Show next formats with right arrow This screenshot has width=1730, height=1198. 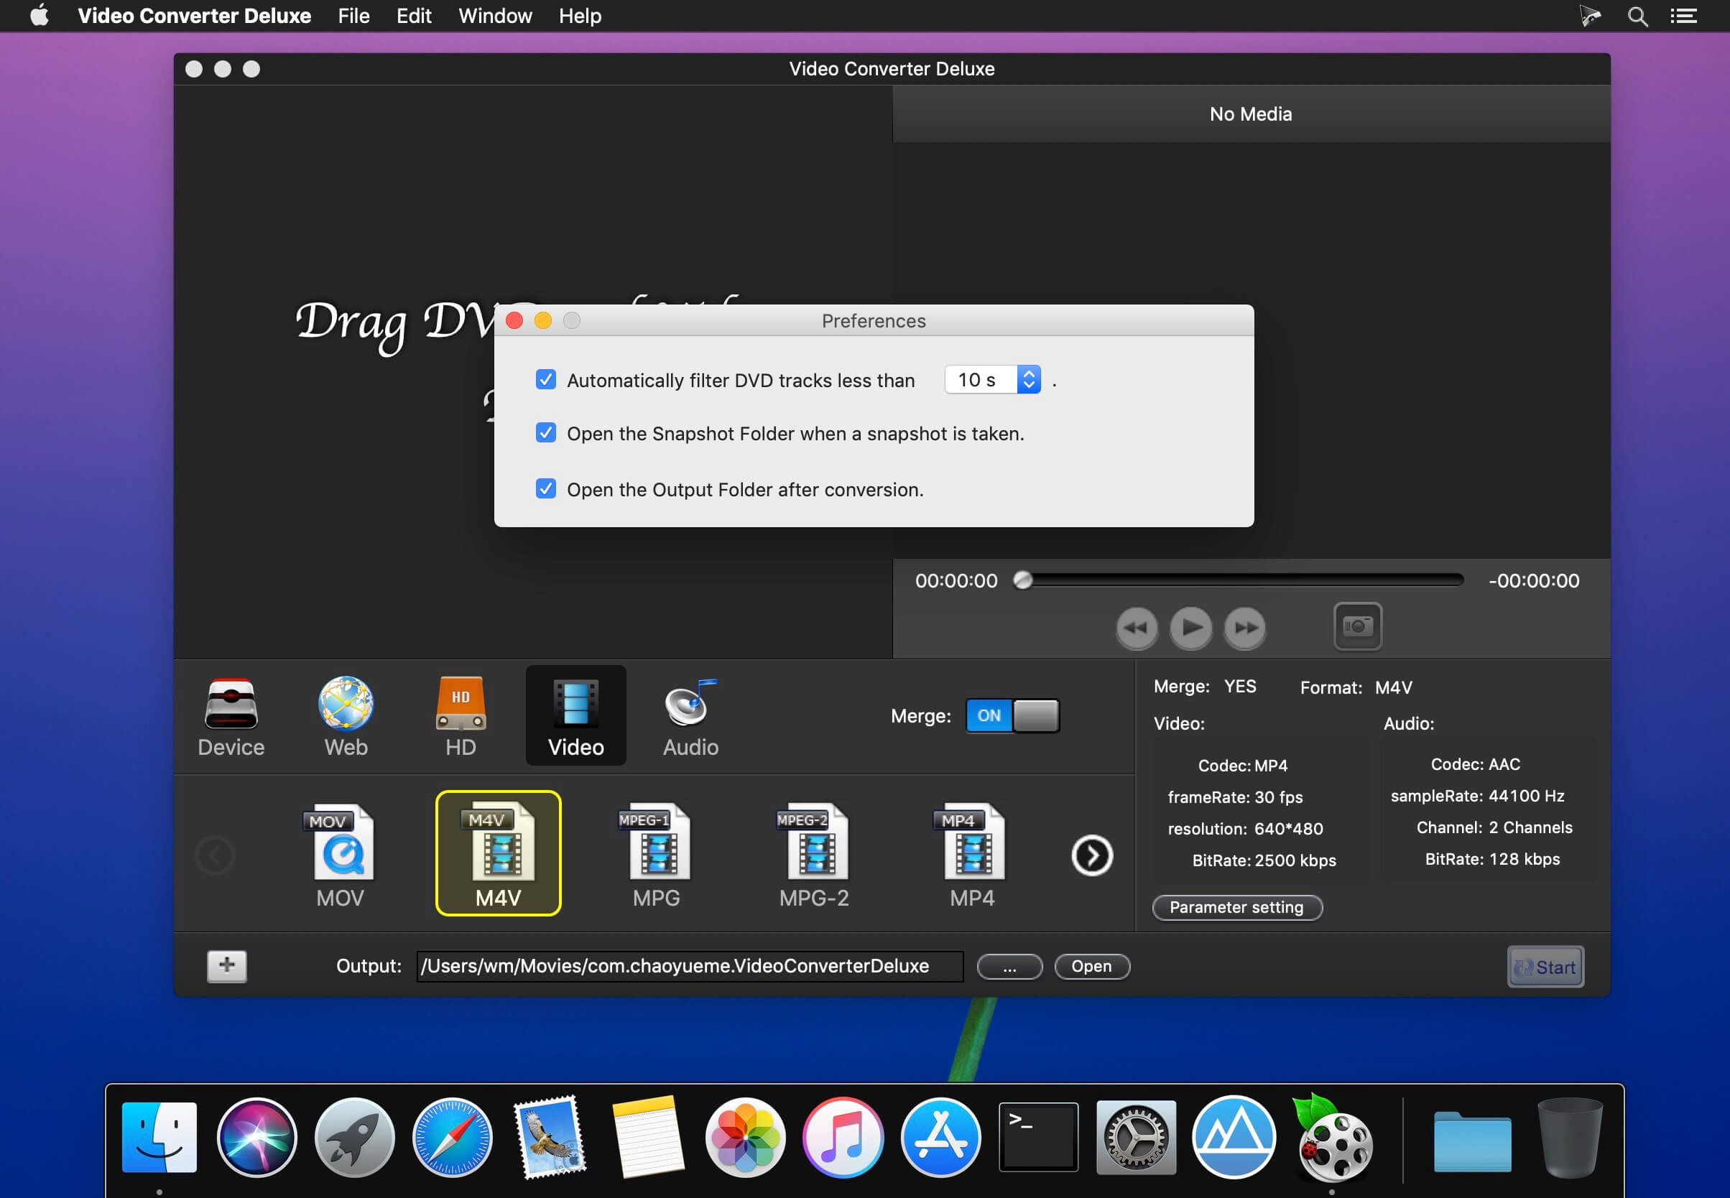tap(1091, 855)
